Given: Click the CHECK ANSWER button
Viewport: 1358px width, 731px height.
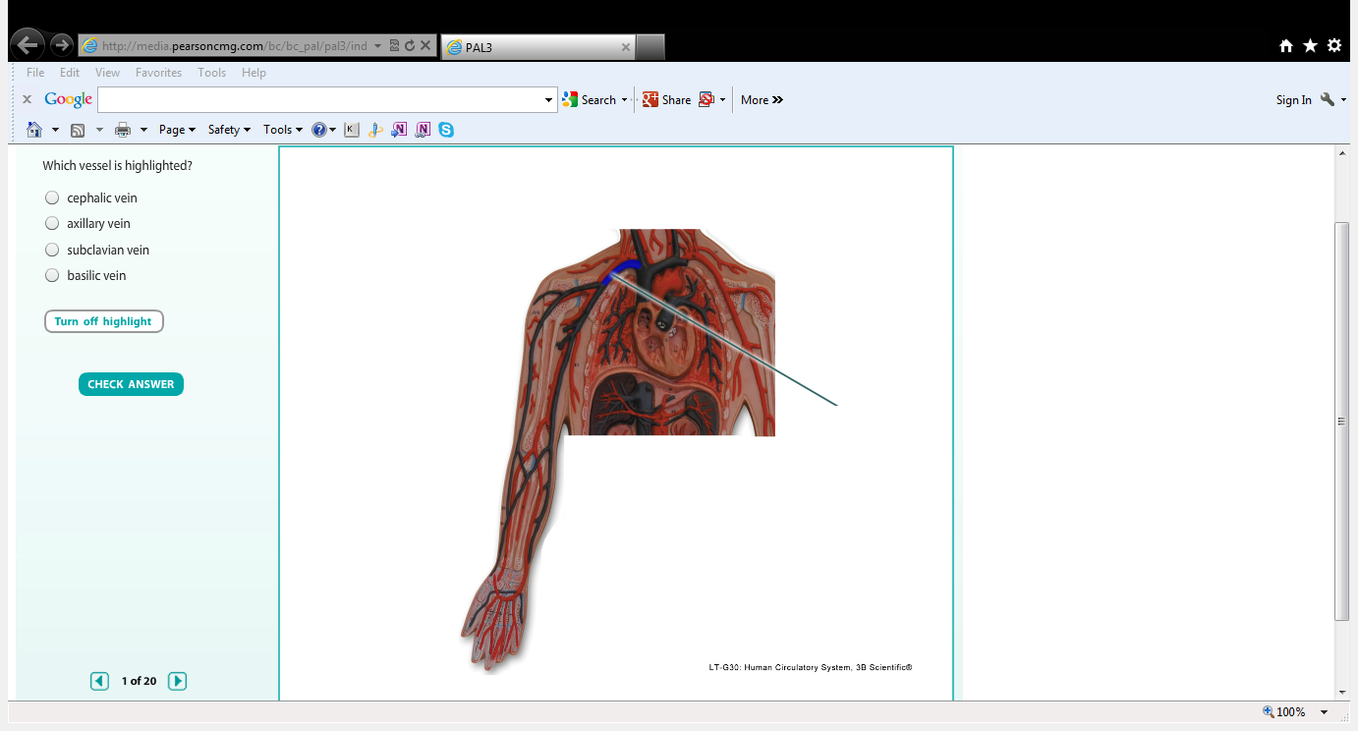Looking at the screenshot, I should point(131,384).
